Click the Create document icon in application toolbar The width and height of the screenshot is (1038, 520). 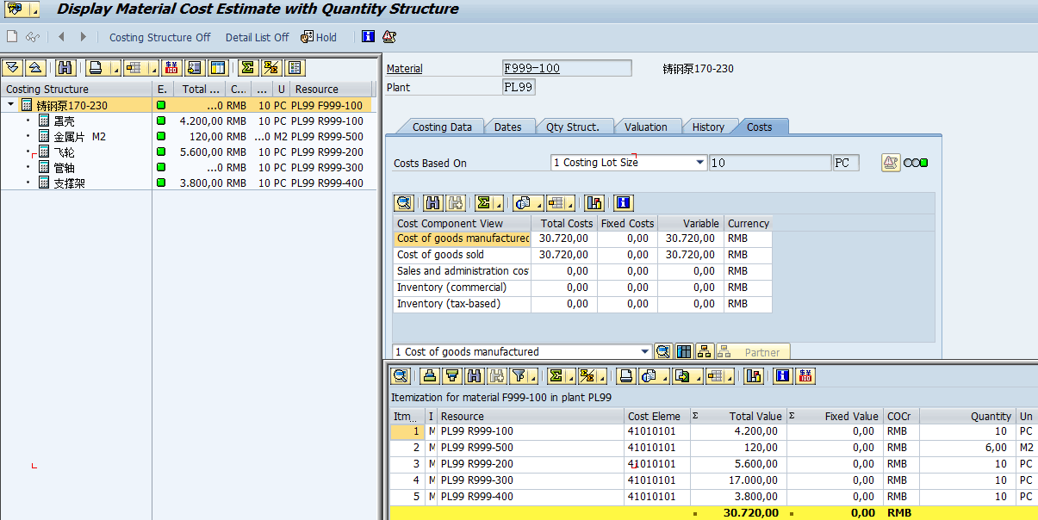tap(12, 37)
